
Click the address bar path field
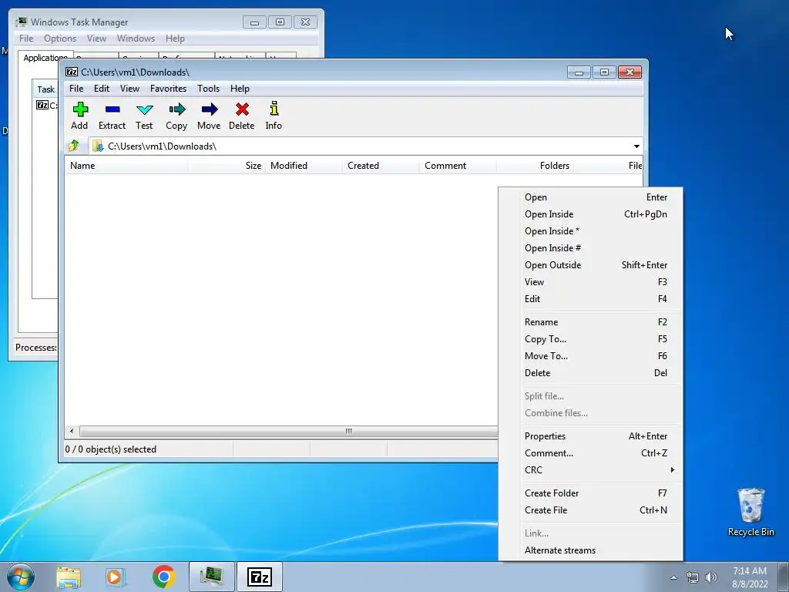(x=360, y=146)
